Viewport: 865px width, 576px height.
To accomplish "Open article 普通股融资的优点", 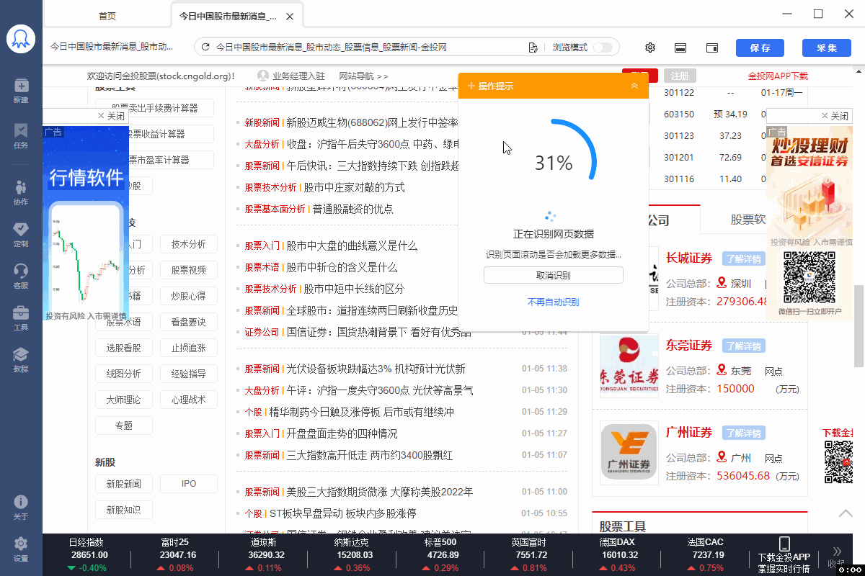I will [352, 209].
